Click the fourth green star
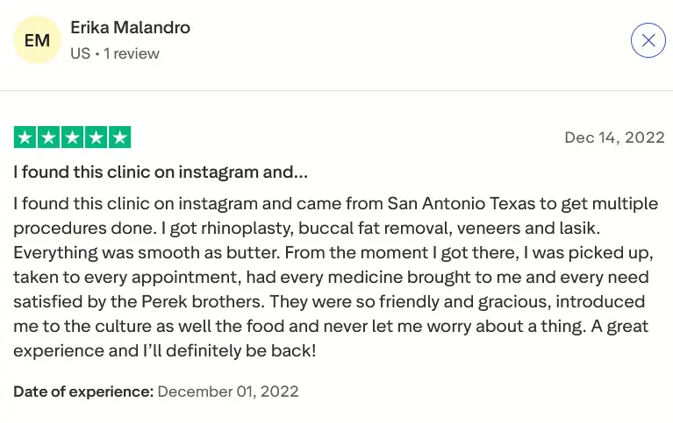This screenshot has height=423, width=673. 96,137
